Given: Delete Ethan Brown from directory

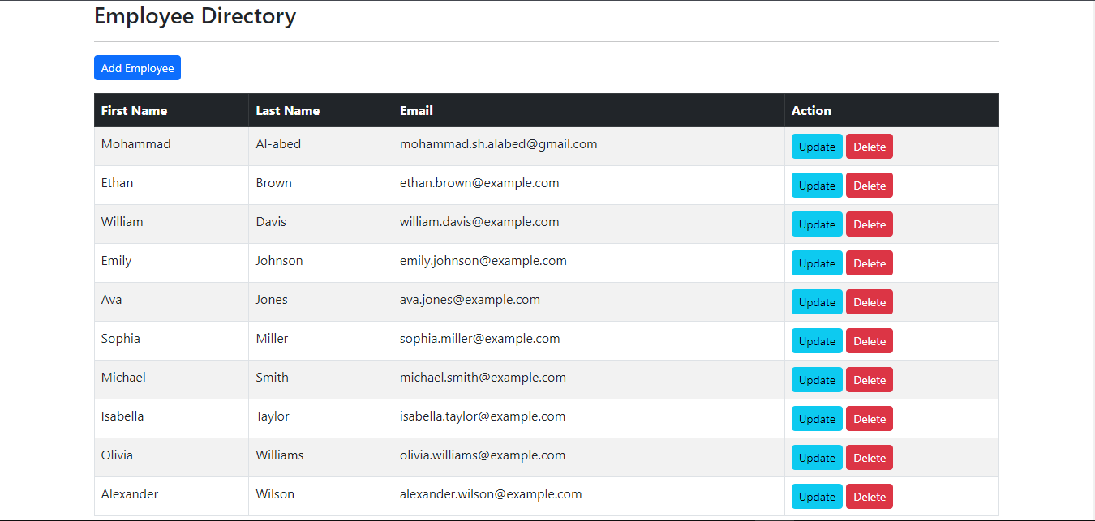Looking at the screenshot, I should [x=869, y=186].
